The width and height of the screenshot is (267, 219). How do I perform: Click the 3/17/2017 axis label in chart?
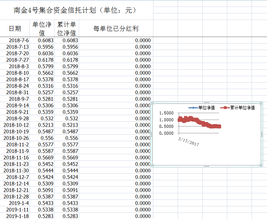(189, 142)
